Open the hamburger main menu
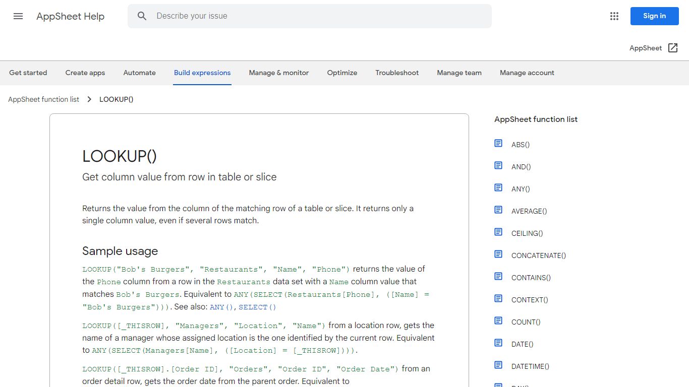 18,16
